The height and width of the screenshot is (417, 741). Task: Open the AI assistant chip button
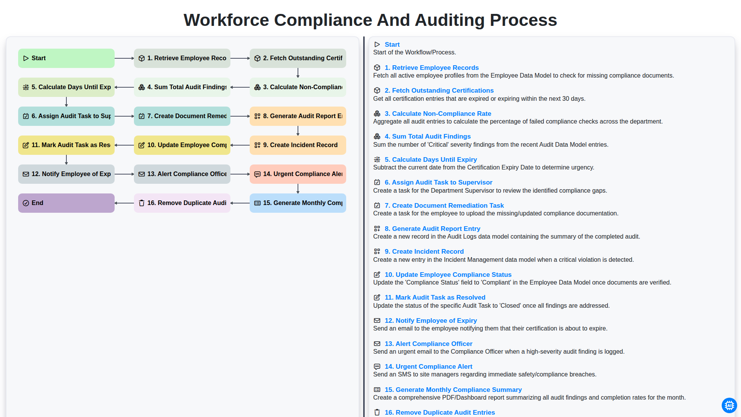pos(729,405)
